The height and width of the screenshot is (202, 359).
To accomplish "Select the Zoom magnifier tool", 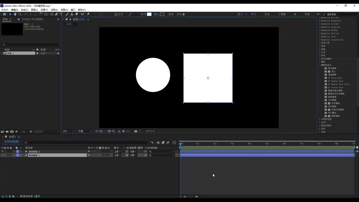I will (20, 14).
